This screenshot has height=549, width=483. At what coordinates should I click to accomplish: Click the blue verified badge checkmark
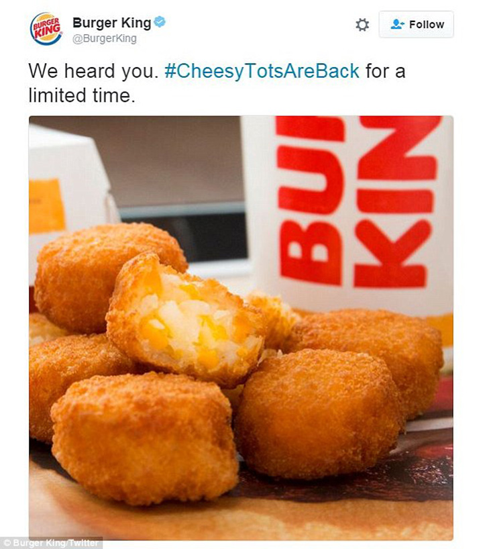[x=160, y=21]
